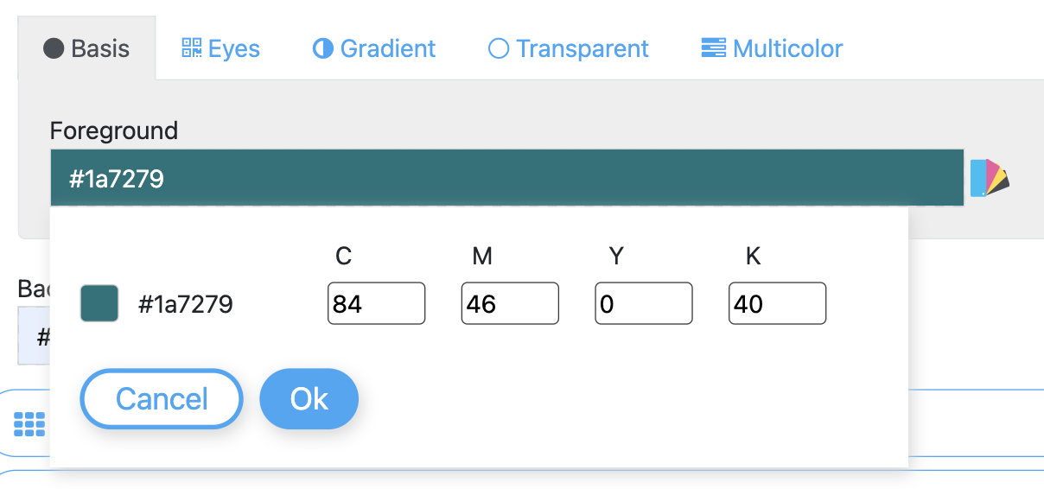Click the QR-code icon on the Eyes tab
This screenshot has height=489, width=1044.
tap(191, 48)
